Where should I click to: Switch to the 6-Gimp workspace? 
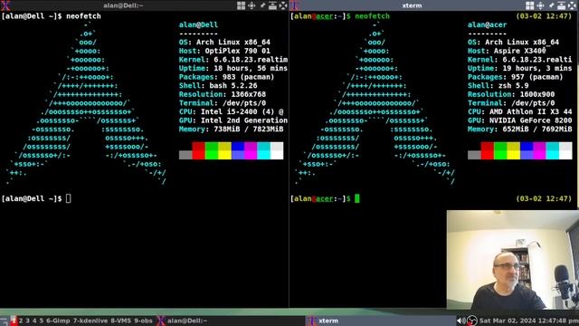58,321
